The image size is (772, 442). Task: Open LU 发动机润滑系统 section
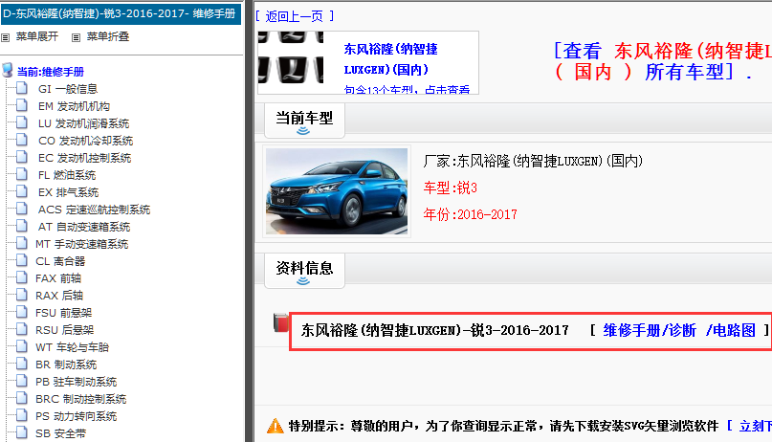point(83,123)
